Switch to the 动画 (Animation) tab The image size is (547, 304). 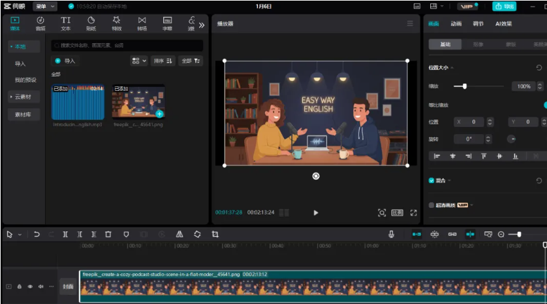click(456, 24)
